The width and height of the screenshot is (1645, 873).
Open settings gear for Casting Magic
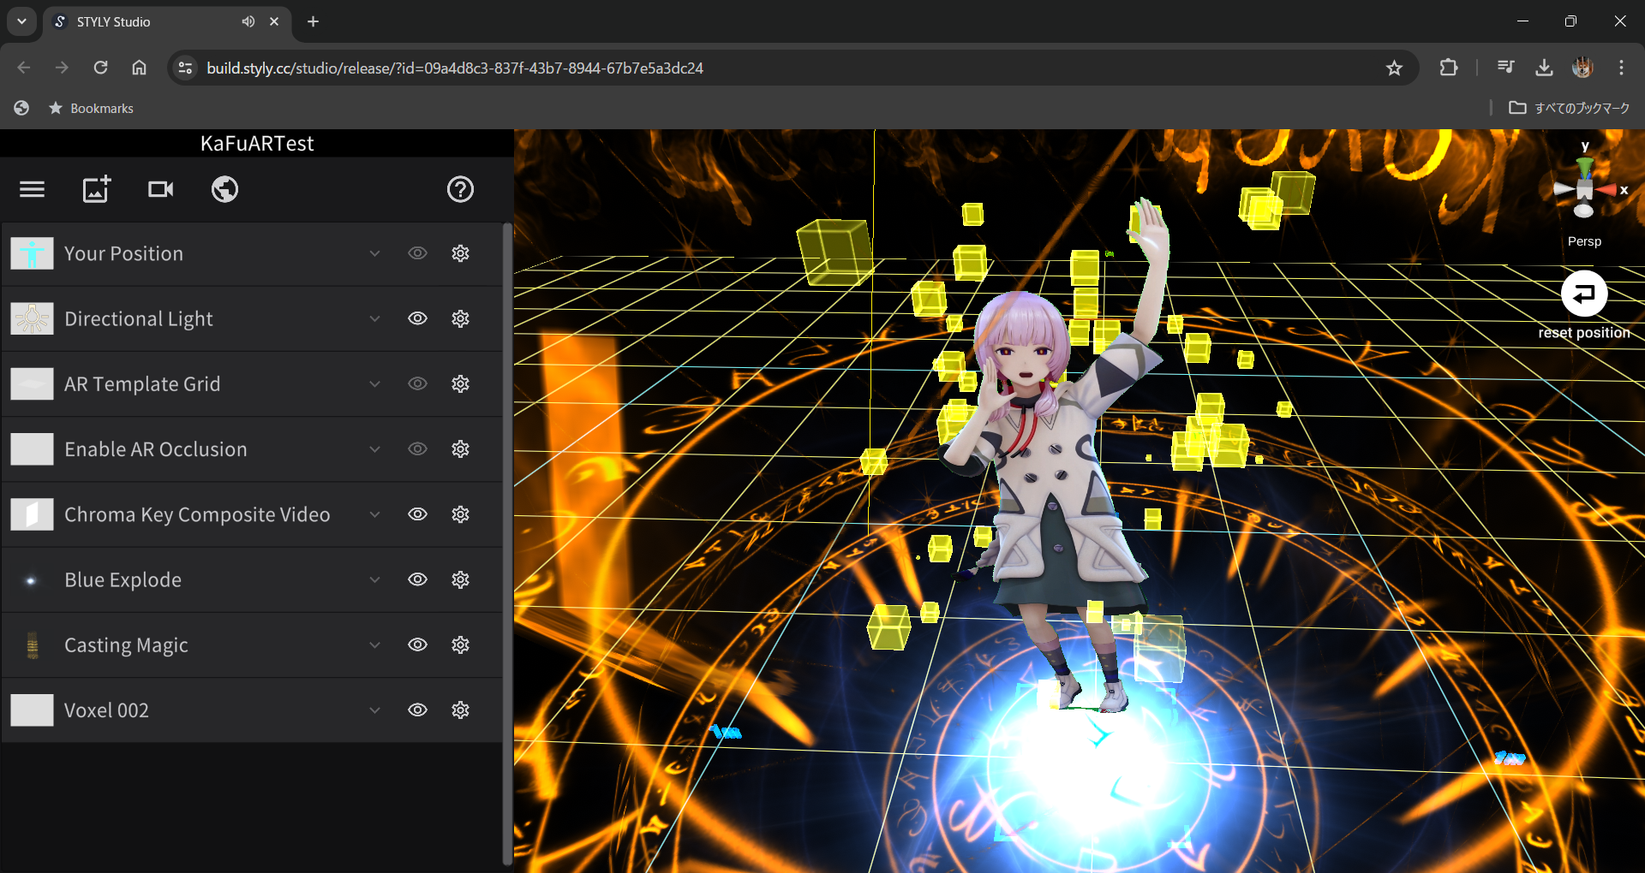pyautogui.click(x=461, y=644)
